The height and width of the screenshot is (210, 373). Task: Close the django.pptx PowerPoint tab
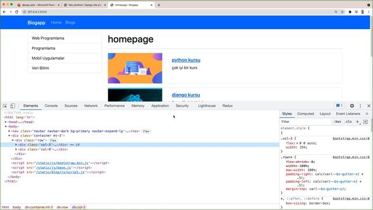pyautogui.click(x=58, y=5)
